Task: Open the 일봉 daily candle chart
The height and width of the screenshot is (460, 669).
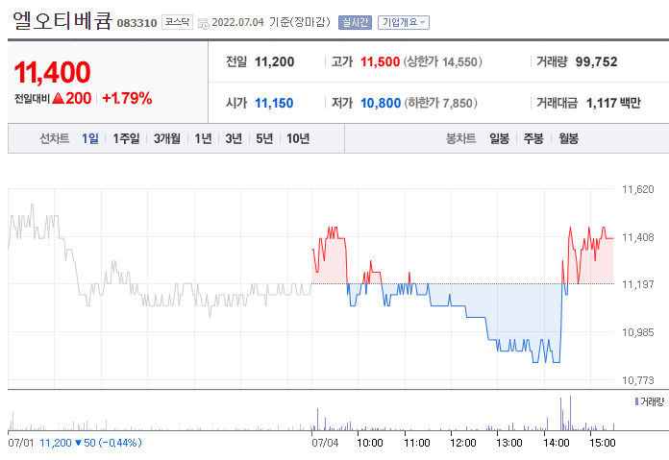Action: [499, 138]
